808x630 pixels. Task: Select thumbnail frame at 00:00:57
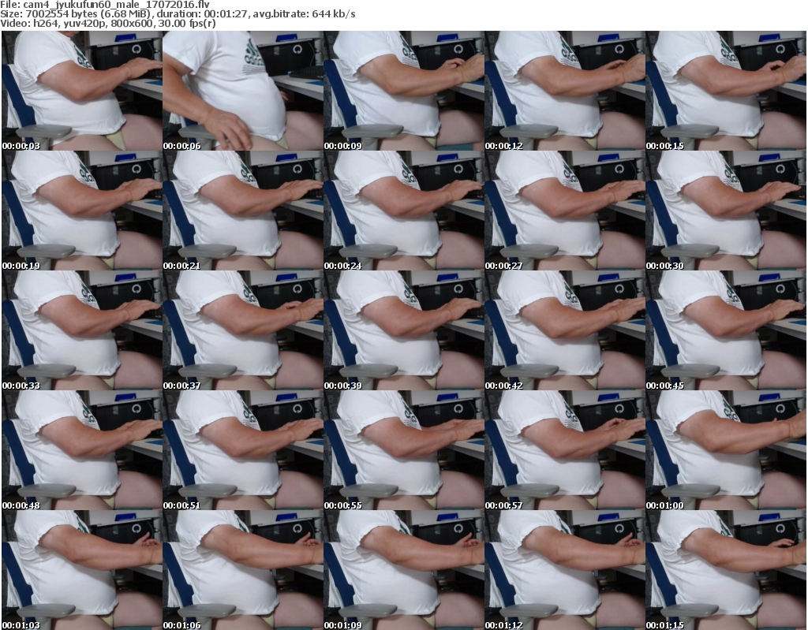(x=565, y=450)
